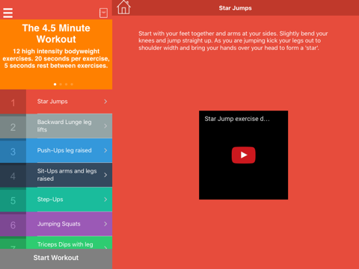Click number 3 exercise tile
359x269 pixels.
[13, 150]
